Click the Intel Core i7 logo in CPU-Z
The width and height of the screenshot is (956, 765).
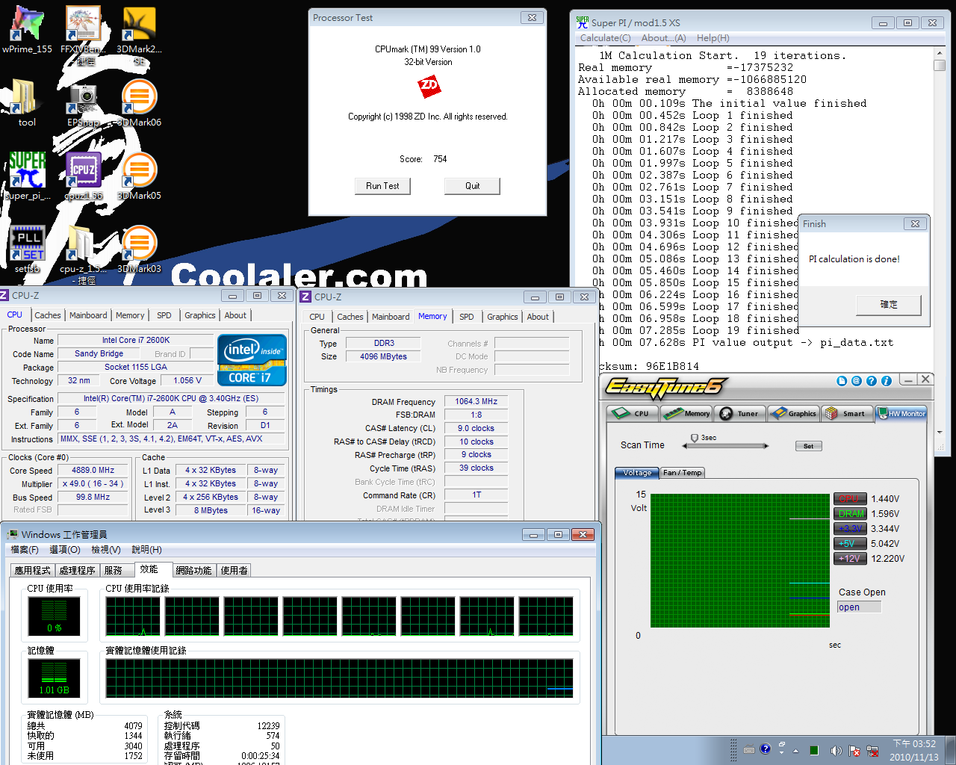[x=252, y=360]
